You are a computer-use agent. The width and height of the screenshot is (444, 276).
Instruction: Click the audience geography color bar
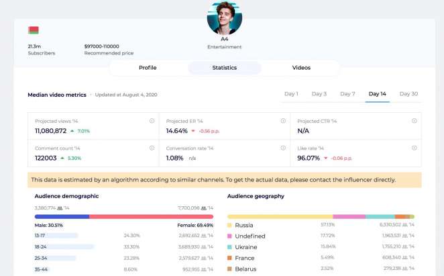(x=321, y=217)
